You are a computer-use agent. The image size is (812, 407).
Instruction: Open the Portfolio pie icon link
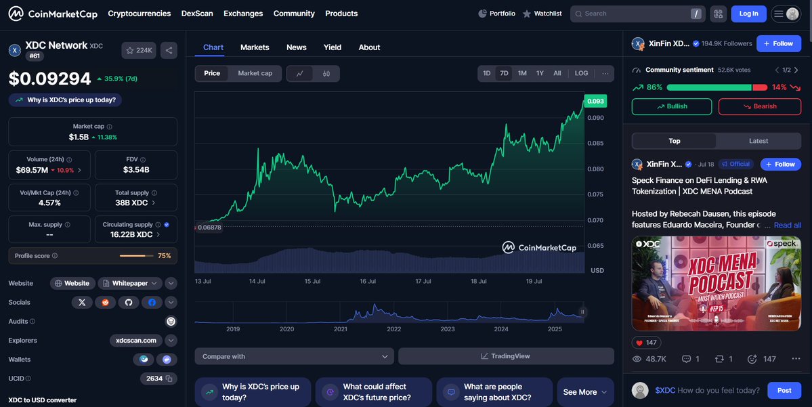point(496,14)
